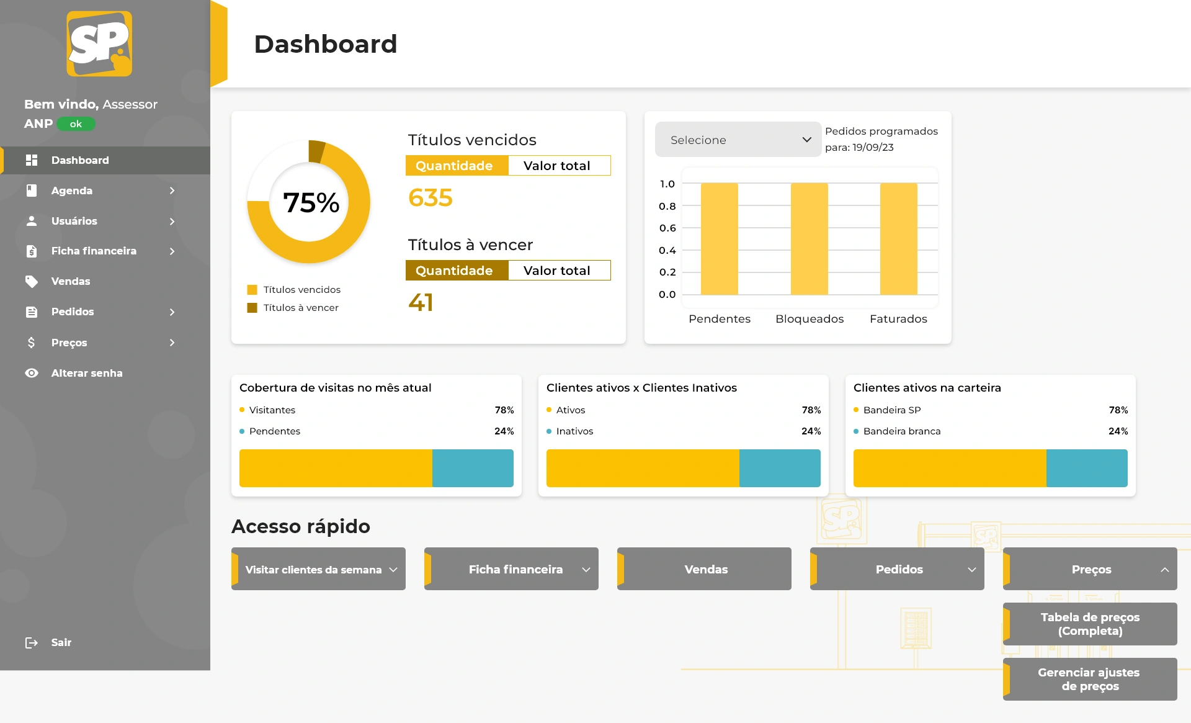Image resolution: width=1191 pixels, height=723 pixels.
Task: Expand the Pedidos sidebar submenu chevron
Action: [172, 312]
